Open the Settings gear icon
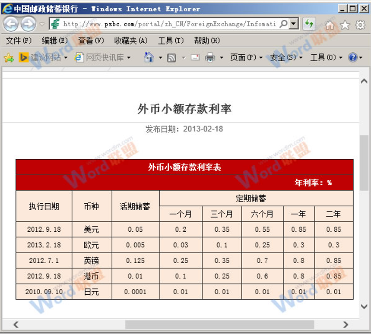The width and height of the screenshot is (371, 334). click(359, 25)
